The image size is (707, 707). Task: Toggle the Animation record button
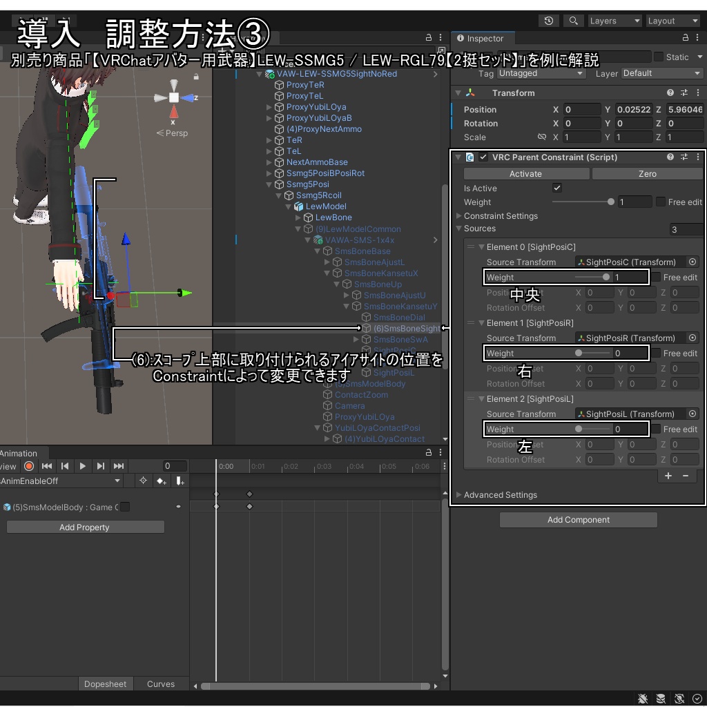point(29,466)
